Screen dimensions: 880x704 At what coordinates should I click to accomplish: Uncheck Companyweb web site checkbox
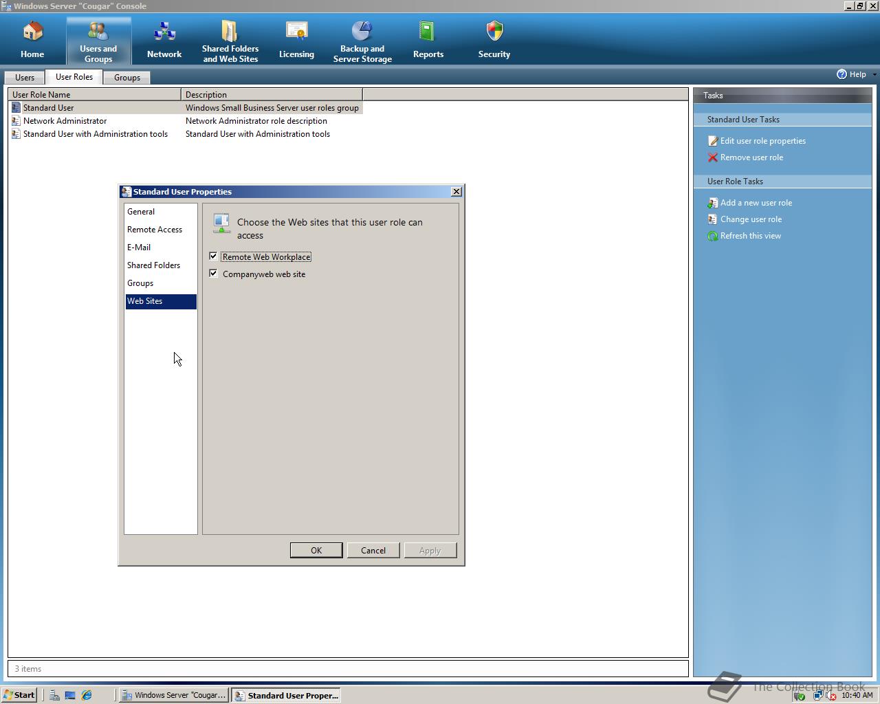[x=213, y=274]
